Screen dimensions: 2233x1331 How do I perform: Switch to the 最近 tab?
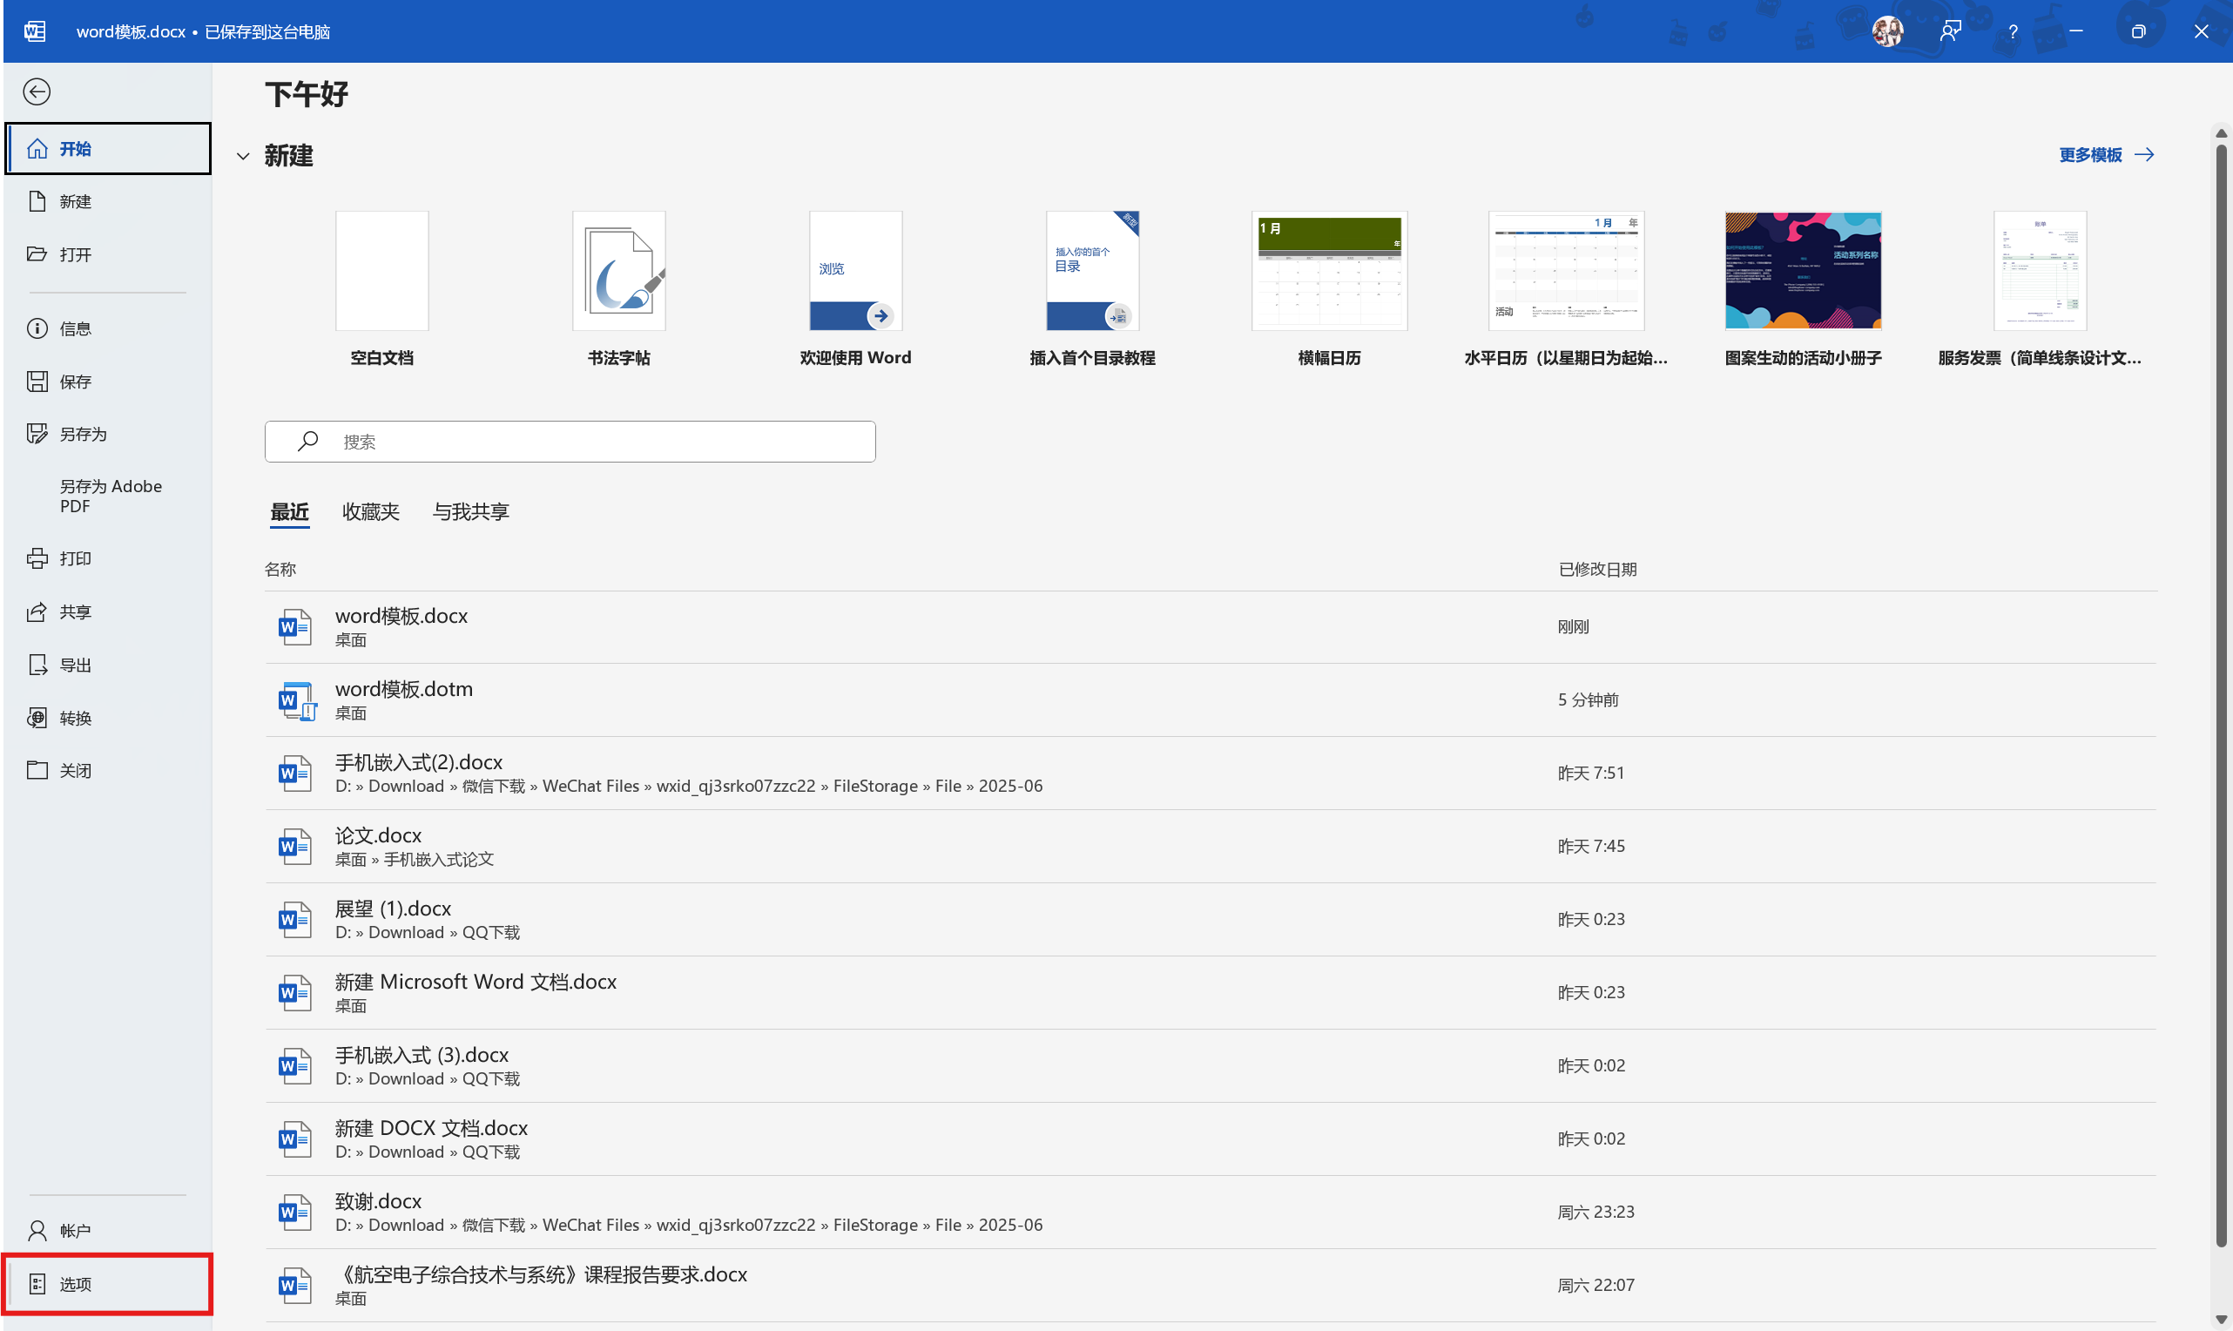289,512
